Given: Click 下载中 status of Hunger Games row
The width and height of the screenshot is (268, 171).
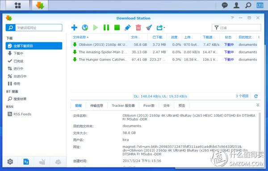Looking at the screenshot, I should tap(229, 59).
